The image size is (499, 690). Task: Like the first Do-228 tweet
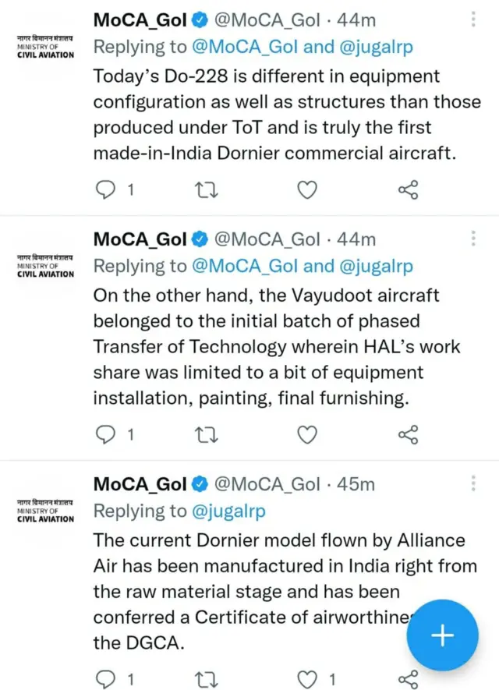pos(306,189)
